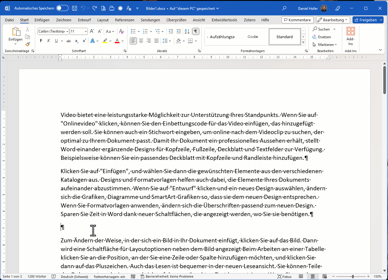Open the Add-Ins button
Screen dimensions: 388x280
pyautogui.click(x=350, y=36)
